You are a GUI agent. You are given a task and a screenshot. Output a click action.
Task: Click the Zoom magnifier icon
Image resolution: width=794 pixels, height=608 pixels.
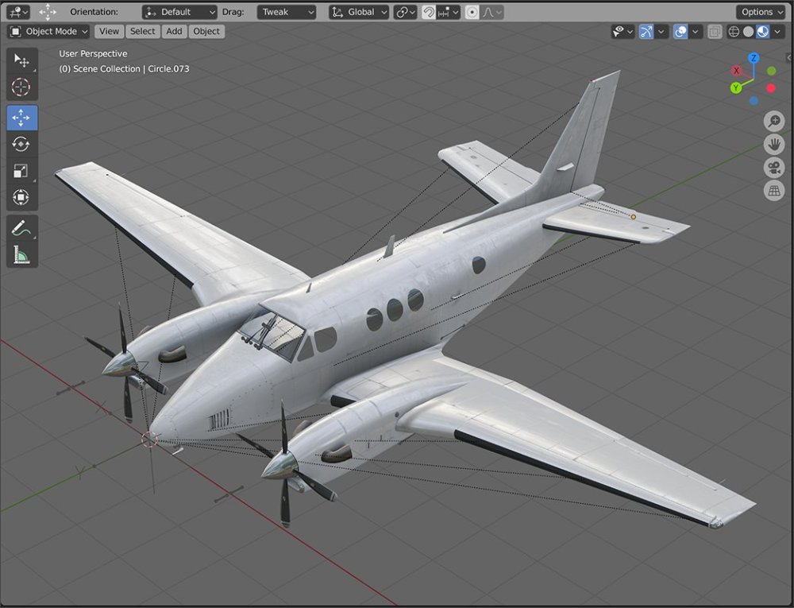point(774,121)
